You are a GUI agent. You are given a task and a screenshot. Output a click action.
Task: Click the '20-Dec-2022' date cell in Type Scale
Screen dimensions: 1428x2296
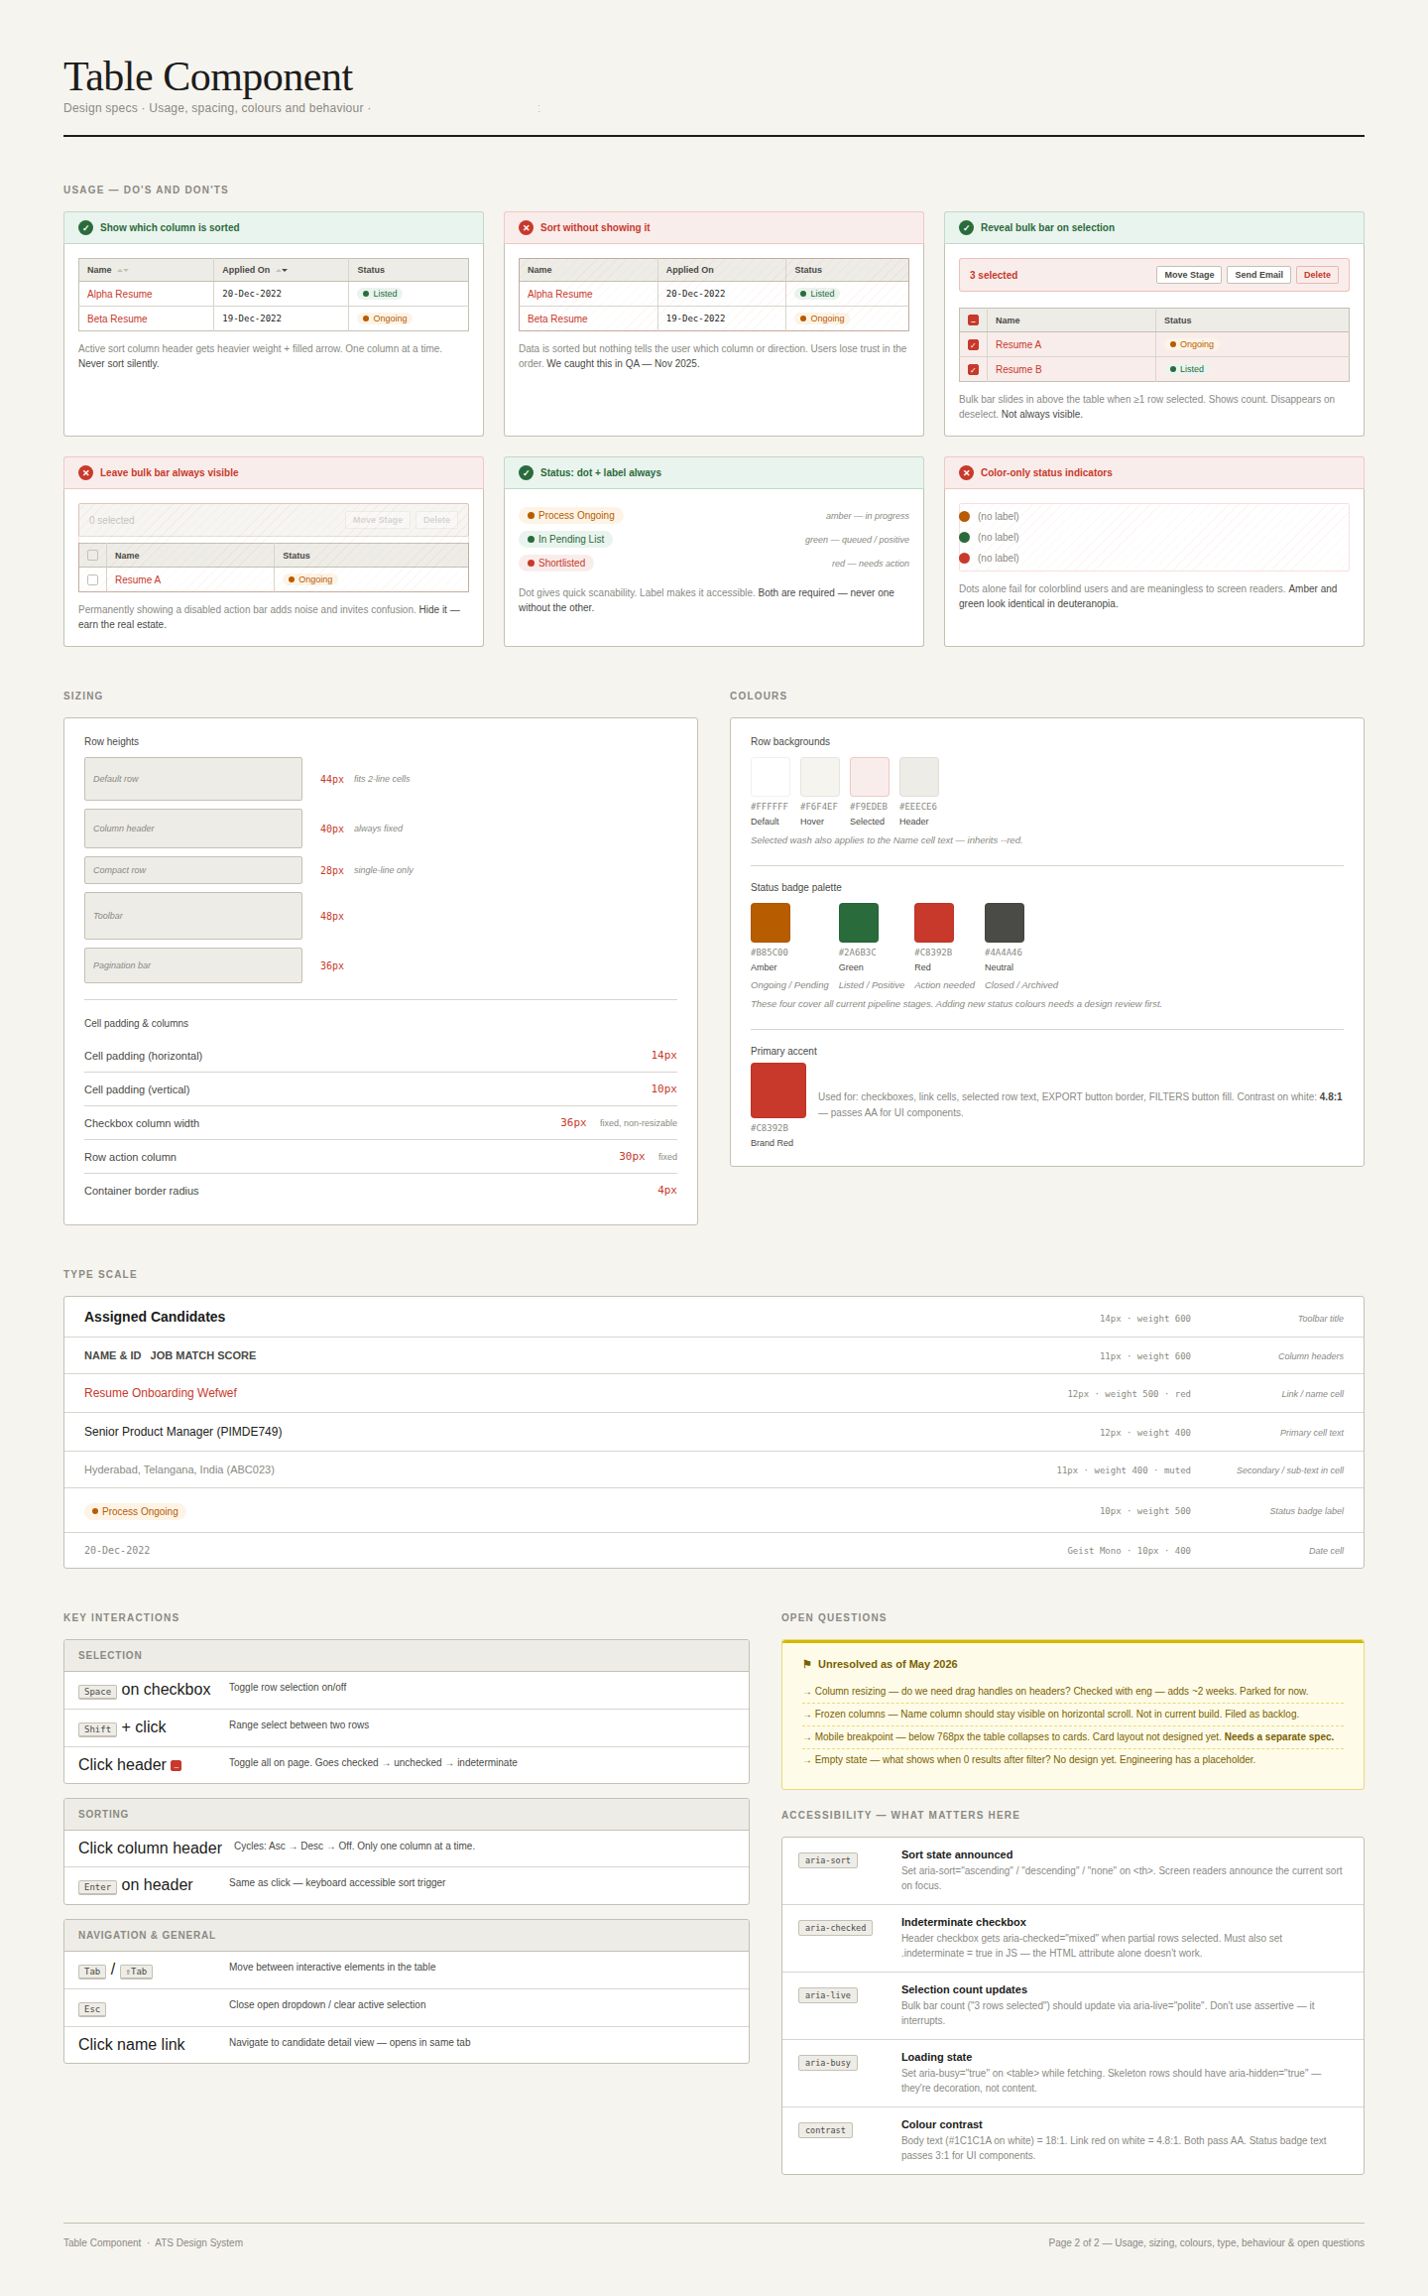[x=117, y=1551]
